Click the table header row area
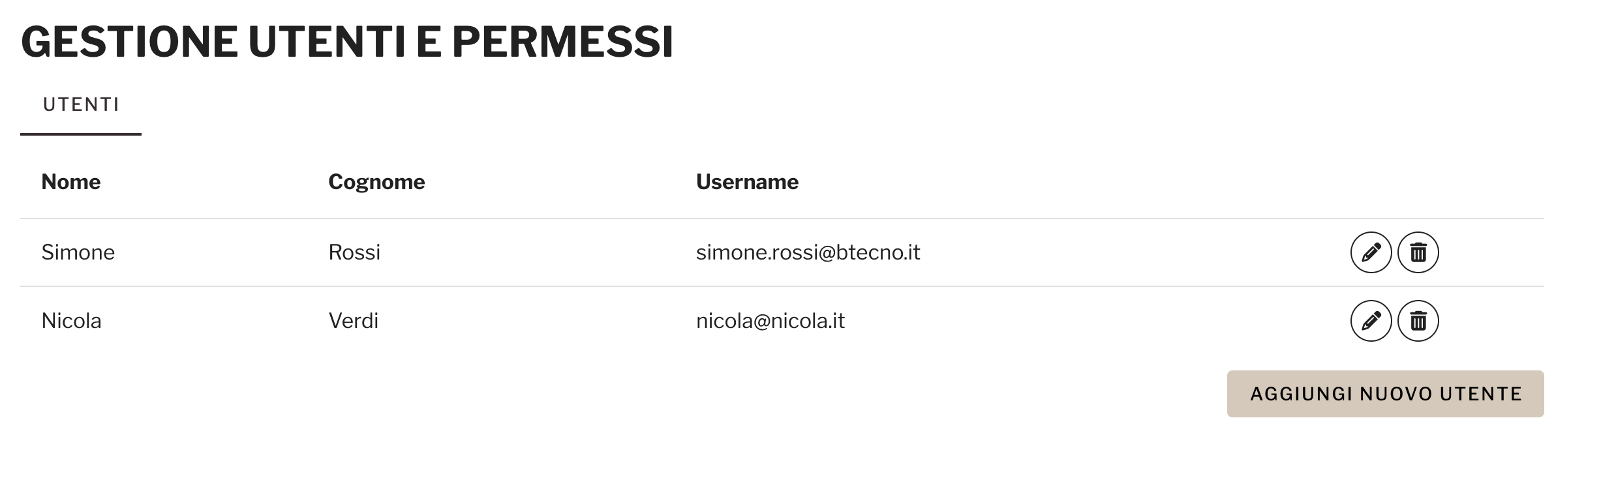1601x493 pixels. tap(782, 182)
